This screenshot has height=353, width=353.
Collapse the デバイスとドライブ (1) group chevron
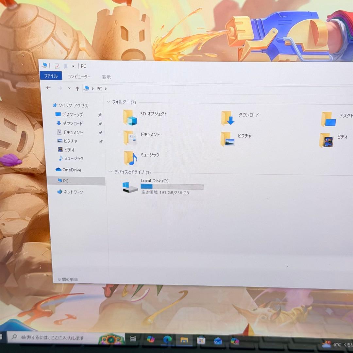point(111,172)
